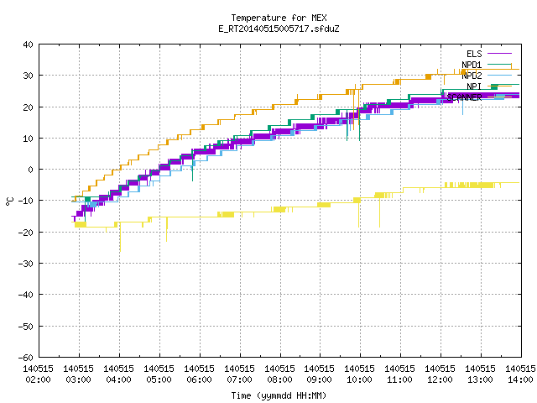Click the x-axis label 140515 13:00
This screenshot has height=403, width=537.
(x=480, y=374)
